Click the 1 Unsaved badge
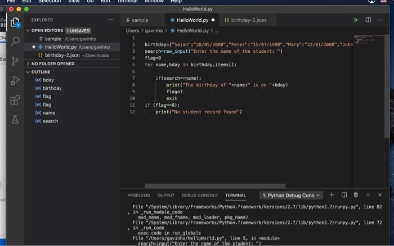This screenshot has width=394, height=246. 78,30
